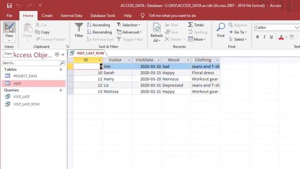The height and width of the screenshot is (169, 300).
Task: Open the VisitDate column filter dropdown
Action: [158, 60]
